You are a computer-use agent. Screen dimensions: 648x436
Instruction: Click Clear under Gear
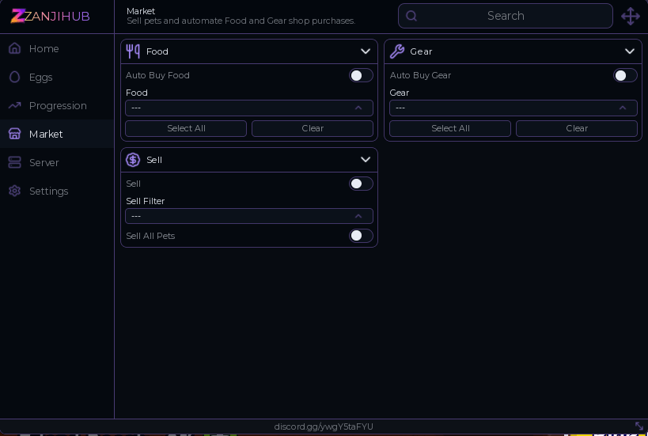577,128
